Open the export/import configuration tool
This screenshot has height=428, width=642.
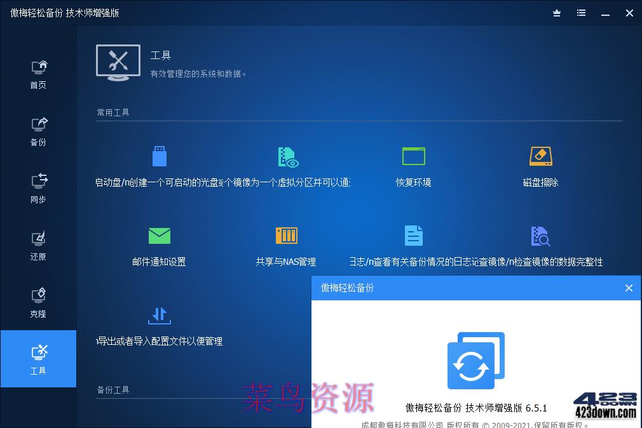pyautogui.click(x=158, y=324)
